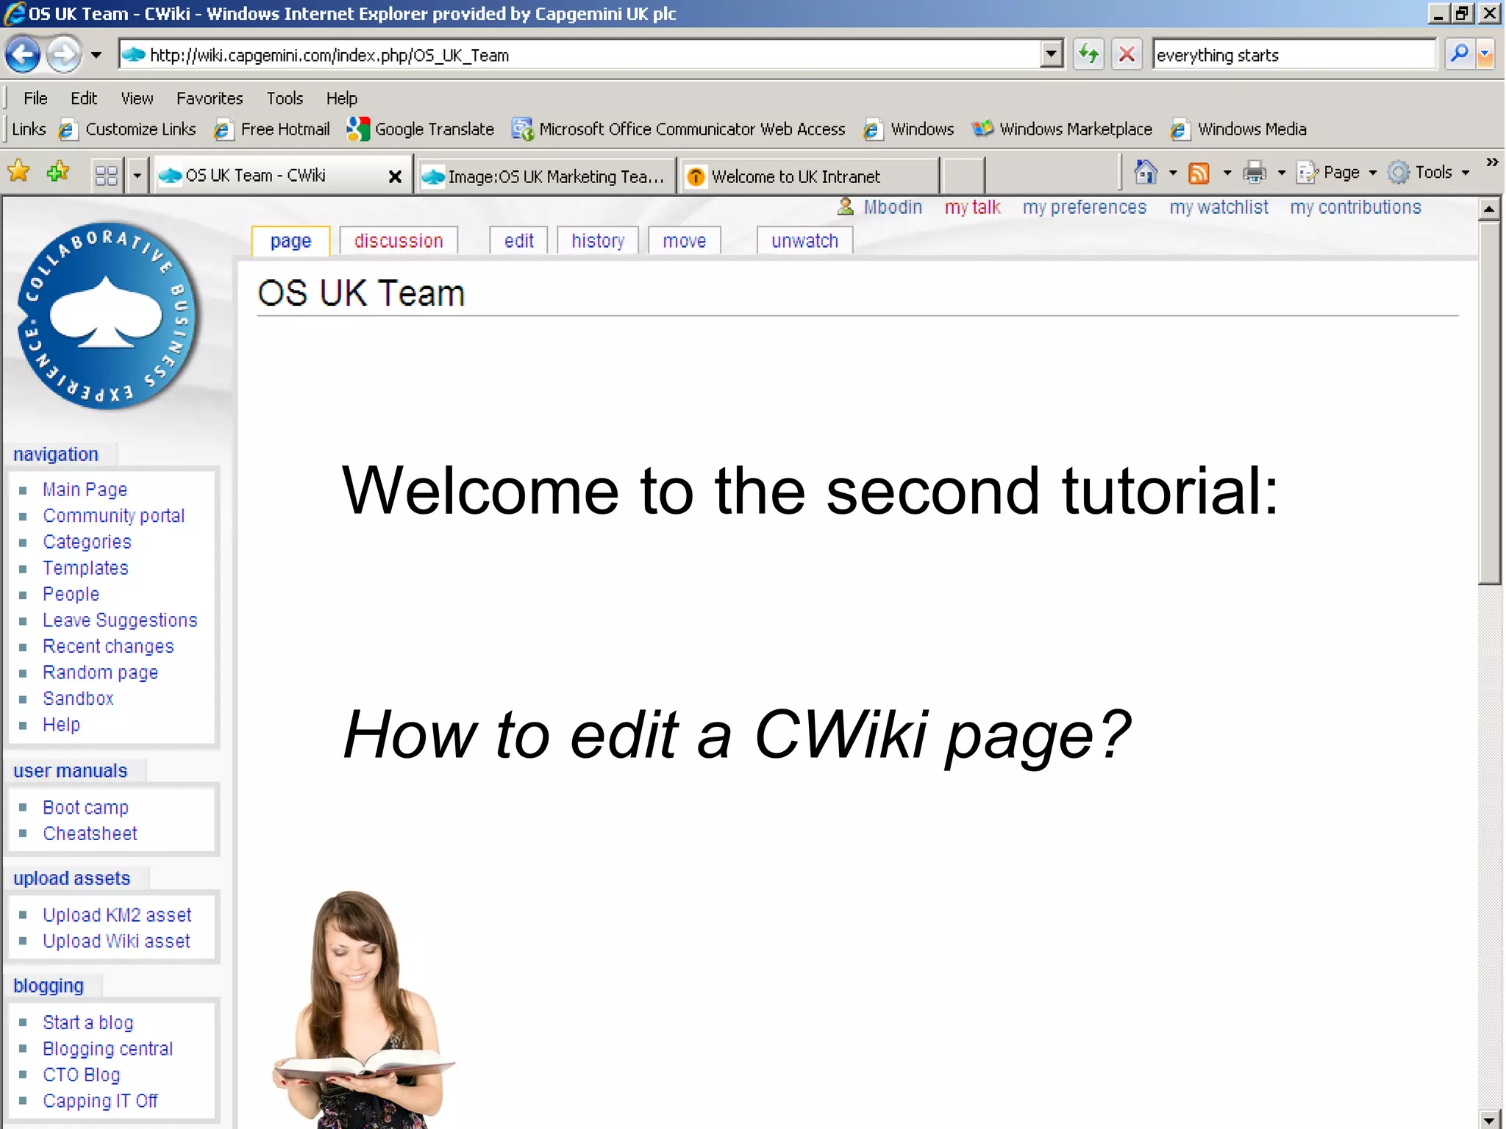Click the Upload KM2 asset link
The image size is (1506, 1129).
(x=117, y=914)
